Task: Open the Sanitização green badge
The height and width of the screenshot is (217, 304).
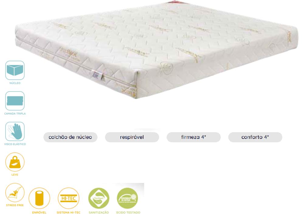Action: [99, 198]
